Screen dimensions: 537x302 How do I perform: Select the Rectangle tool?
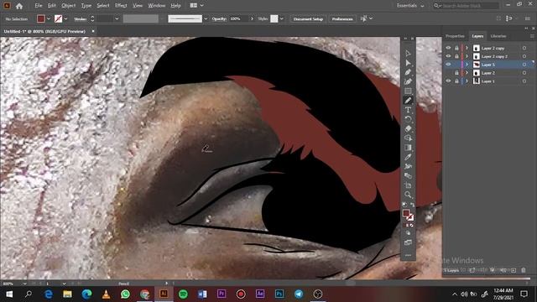click(408, 91)
